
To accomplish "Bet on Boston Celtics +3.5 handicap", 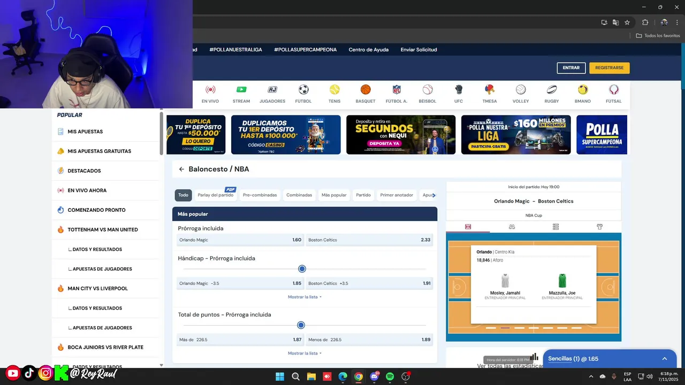I will (369, 283).
